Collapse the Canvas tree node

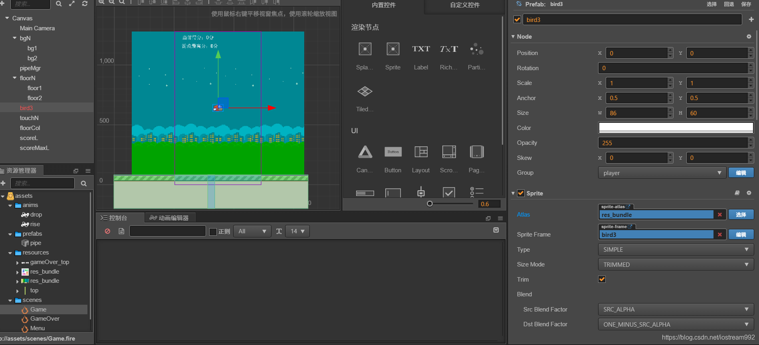7,18
